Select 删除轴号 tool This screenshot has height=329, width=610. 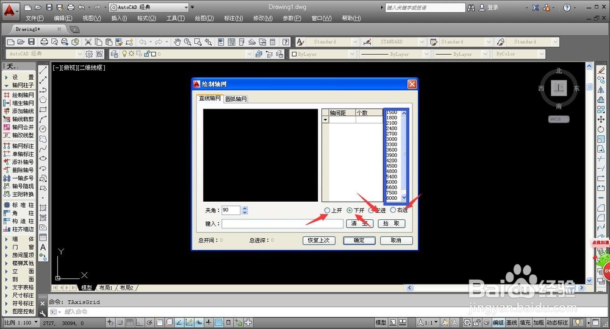coord(19,170)
